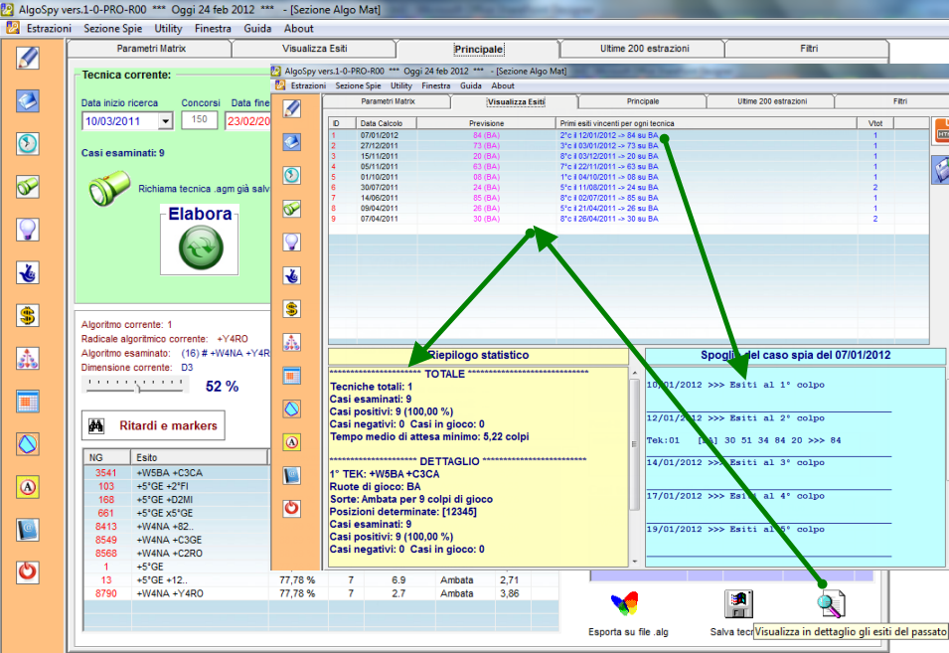Viewport: 949px width, 653px height.
Task: Select the results row dated 30/07/2011
Action: click(629, 188)
